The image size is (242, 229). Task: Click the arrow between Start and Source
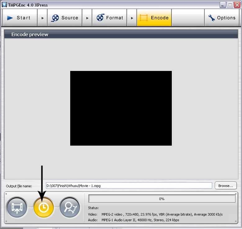[43, 18]
